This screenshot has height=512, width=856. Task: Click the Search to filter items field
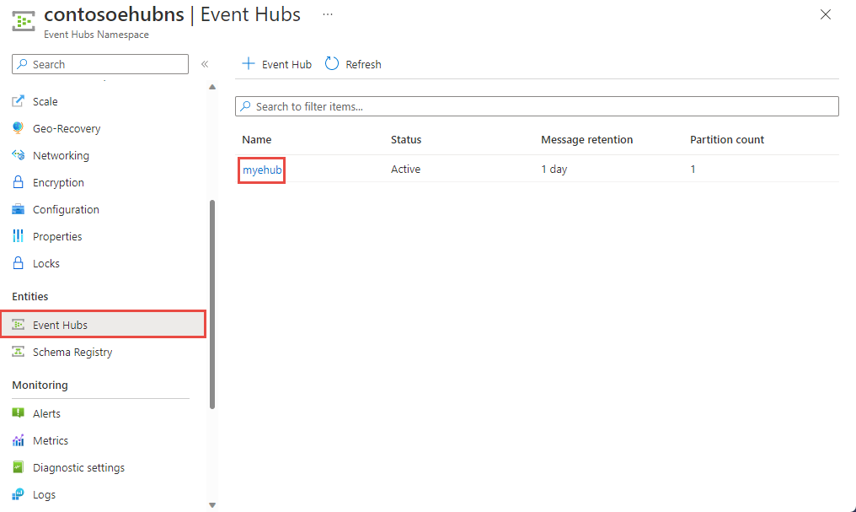[537, 105]
